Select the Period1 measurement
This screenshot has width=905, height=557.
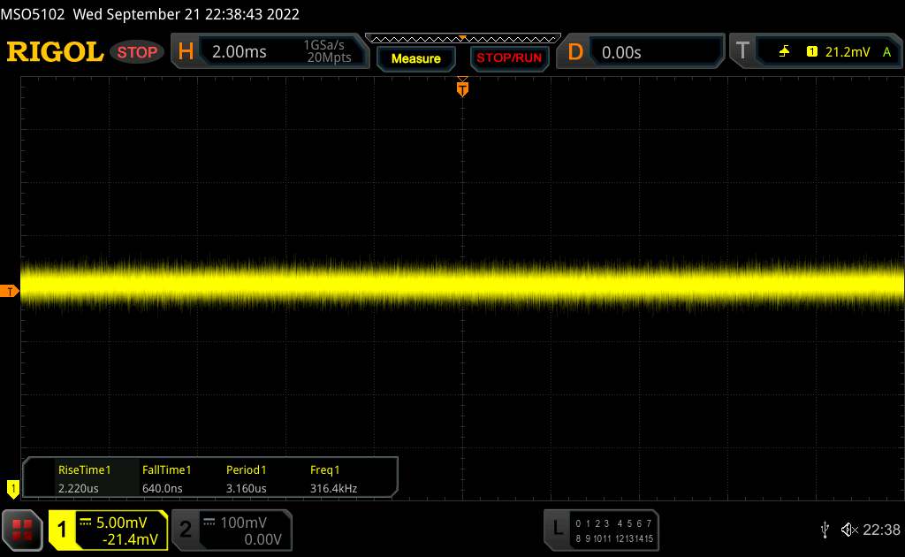pos(246,469)
